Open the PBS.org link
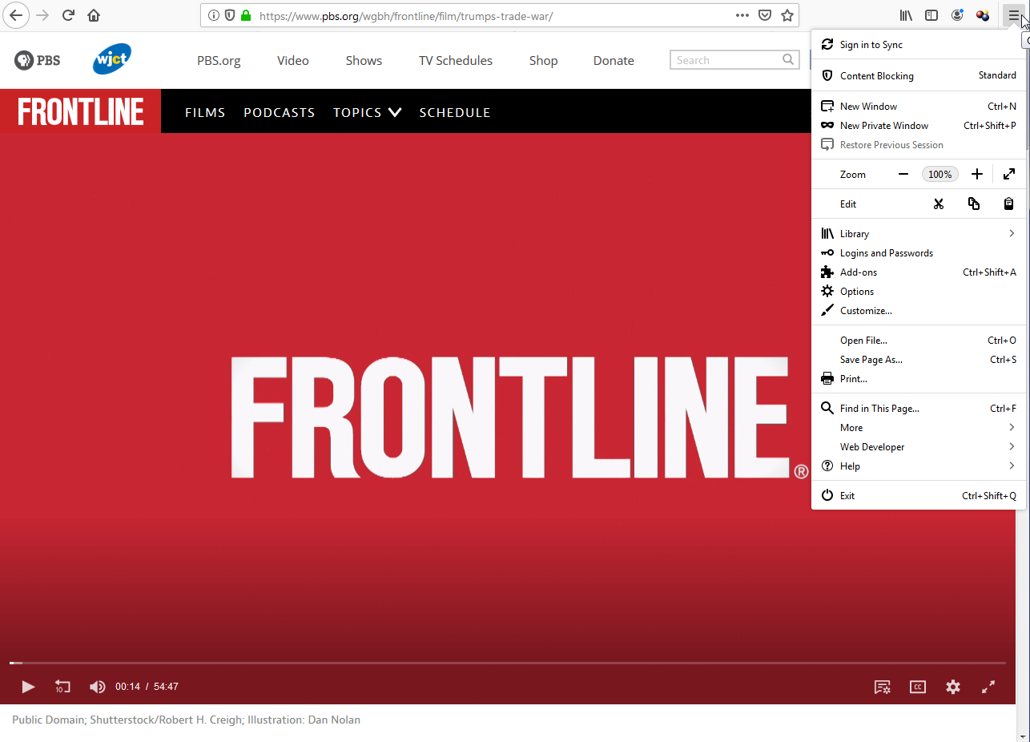1030x742 pixels. [x=219, y=60]
